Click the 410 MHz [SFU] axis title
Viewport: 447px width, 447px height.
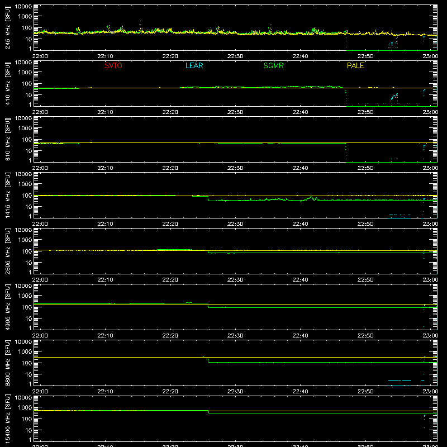coord(7,83)
